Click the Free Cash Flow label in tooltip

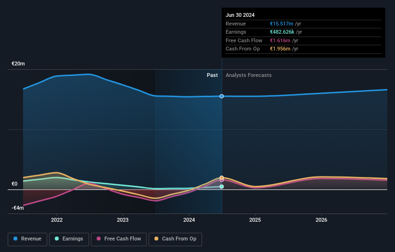click(244, 40)
